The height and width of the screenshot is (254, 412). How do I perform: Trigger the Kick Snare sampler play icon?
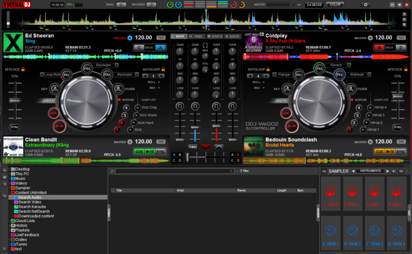point(136,115)
